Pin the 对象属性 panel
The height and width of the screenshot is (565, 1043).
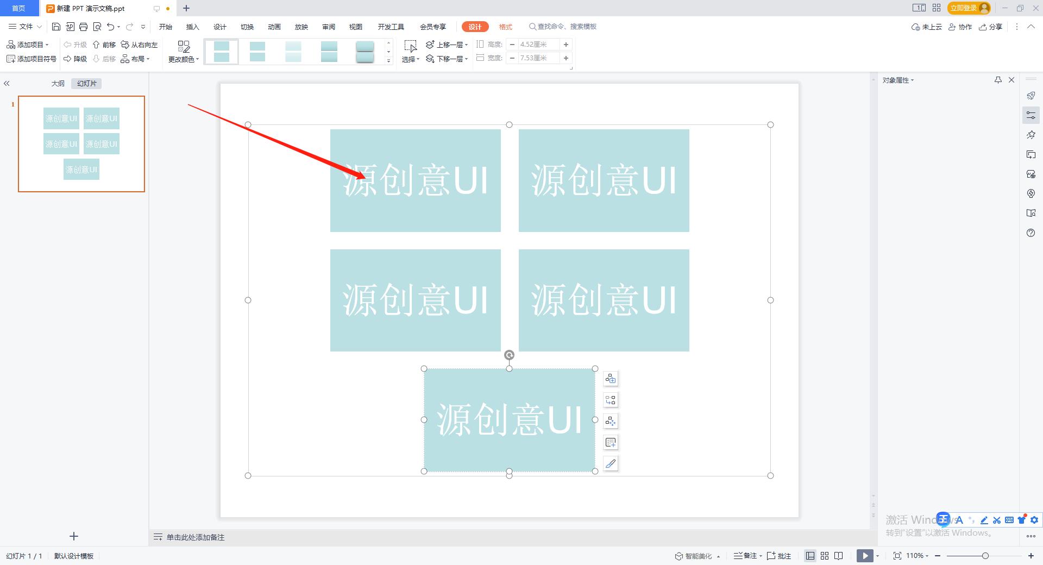pyautogui.click(x=998, y=80)
